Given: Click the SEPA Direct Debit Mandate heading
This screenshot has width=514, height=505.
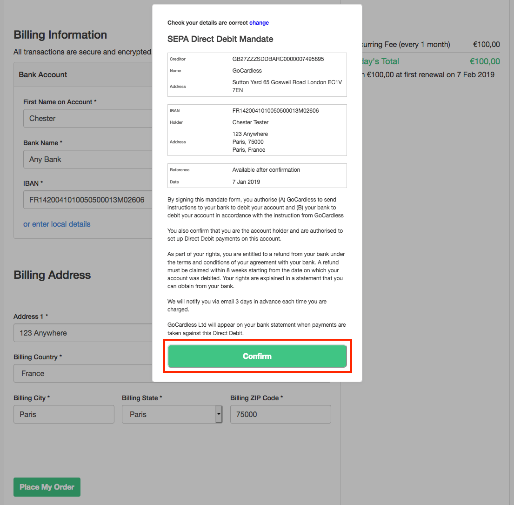Looking at the screenshot, I should click(x=220, y=39).
